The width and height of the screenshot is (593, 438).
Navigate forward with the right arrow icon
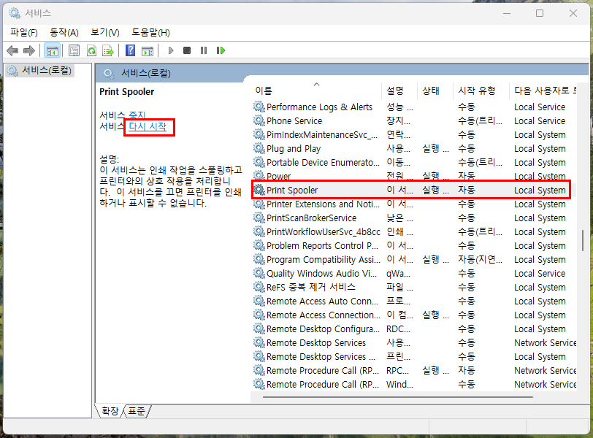tap(29, 50)
